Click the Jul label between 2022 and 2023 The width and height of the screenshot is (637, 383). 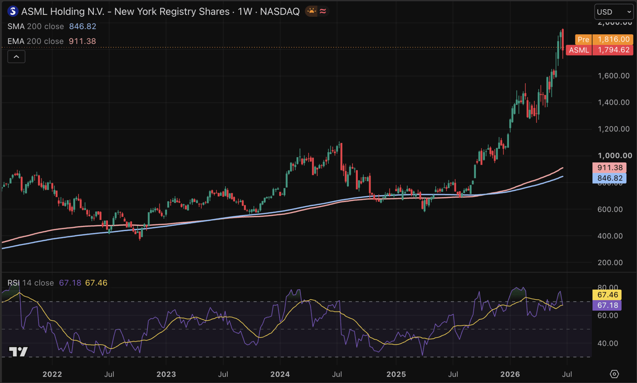(109, 374)
